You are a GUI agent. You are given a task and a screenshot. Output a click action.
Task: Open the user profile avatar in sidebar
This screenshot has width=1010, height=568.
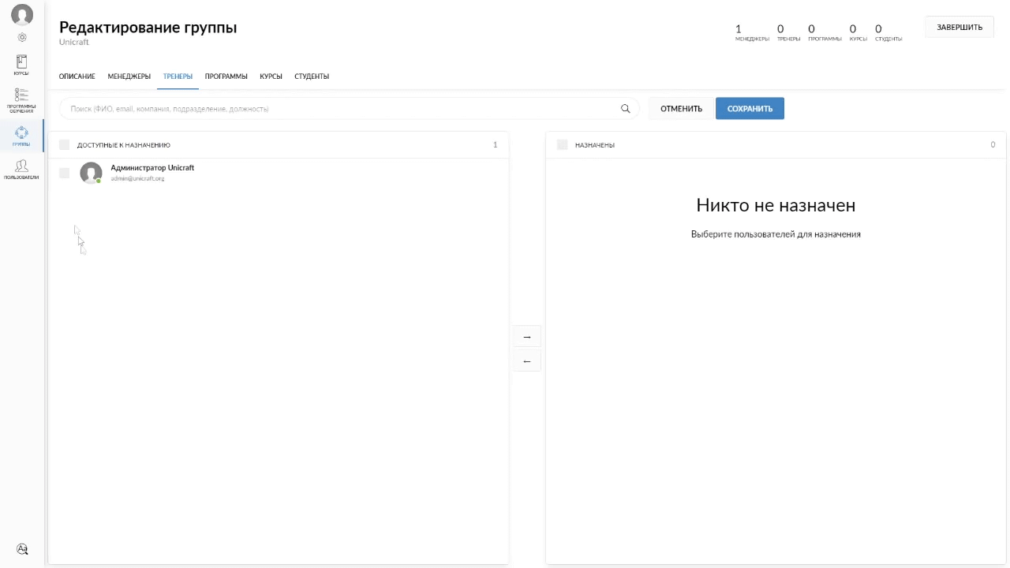(x=22, y=14)
